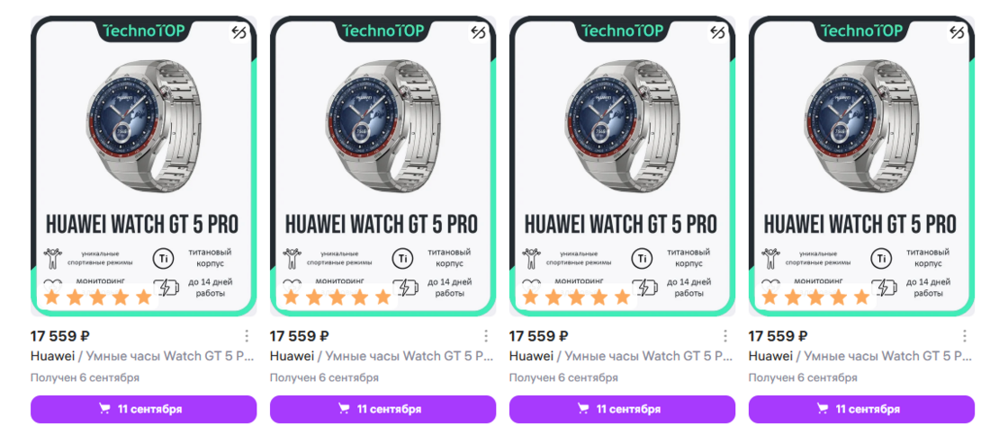
Task: Open the three-dot menu of the first product
Action: pos(247,336)
